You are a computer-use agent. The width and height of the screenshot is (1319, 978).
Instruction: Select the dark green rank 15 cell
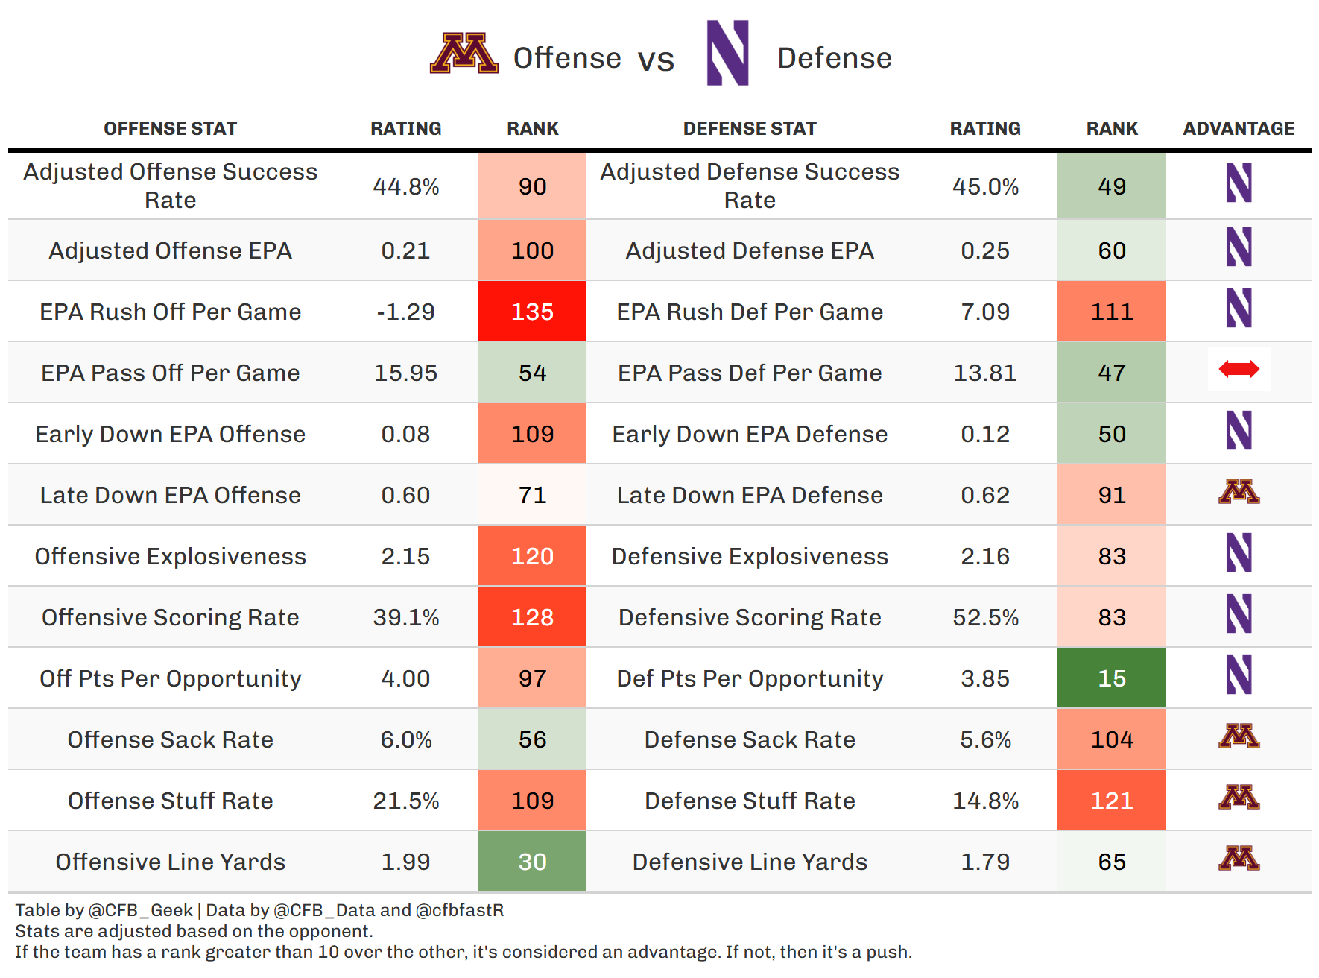pyautogui.click(x=1112, y=678)
